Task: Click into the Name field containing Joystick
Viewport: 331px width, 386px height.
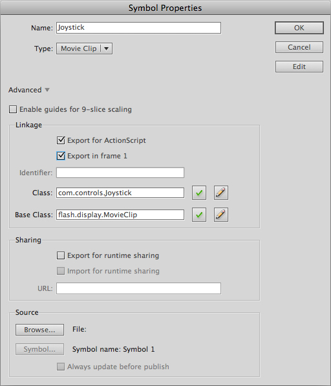Action: coord(138,28)
